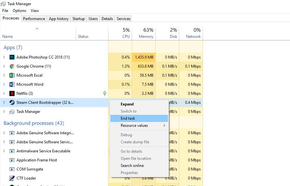Click the Adobe Photoshop CC 2018 icon
Image resolution: width=290 pixels, height=186 pixels.
click(x=12, y=57)
